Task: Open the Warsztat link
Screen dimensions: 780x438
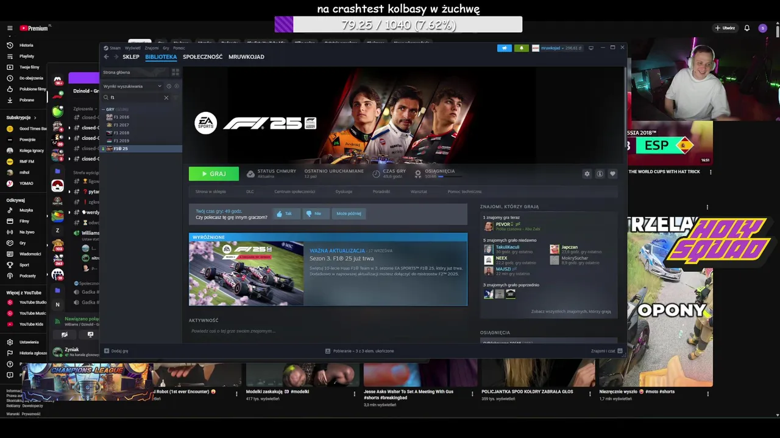Action: (419, 192)
